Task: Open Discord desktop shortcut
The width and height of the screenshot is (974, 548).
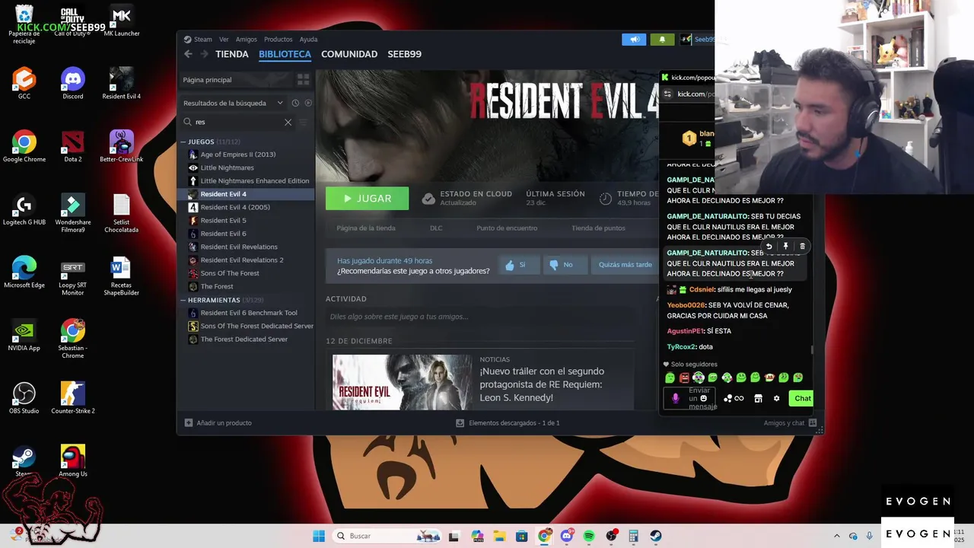Action: coord(73,83)
